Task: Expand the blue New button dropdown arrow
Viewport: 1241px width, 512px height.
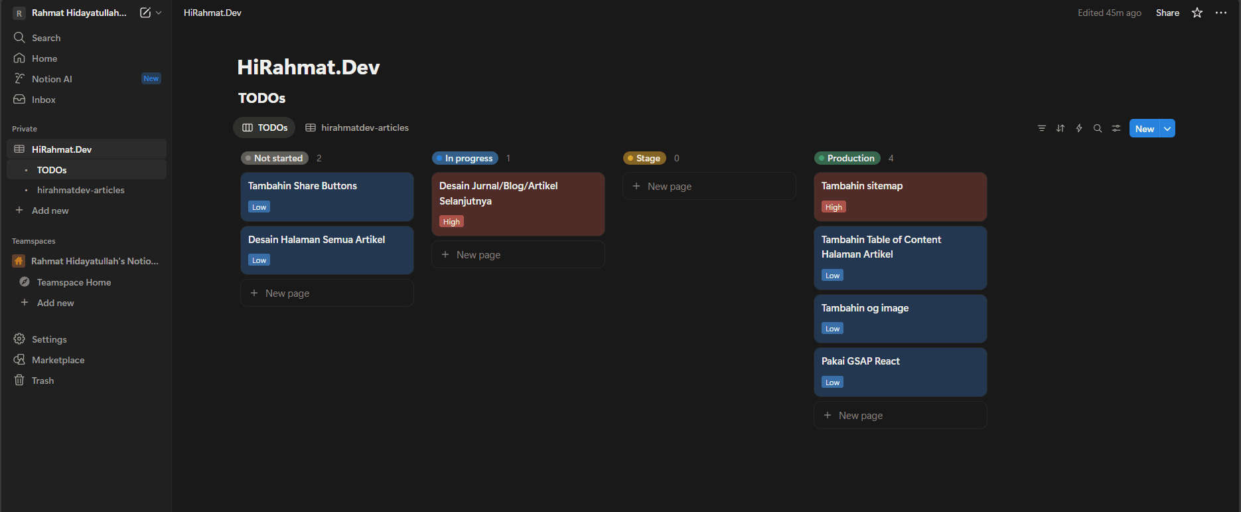Action: 1167,128
